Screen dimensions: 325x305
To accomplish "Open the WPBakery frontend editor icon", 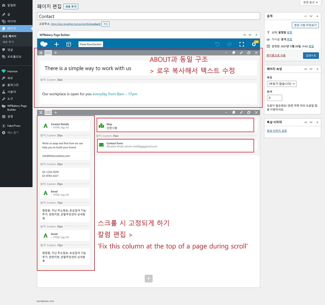I will coord(44,44).
